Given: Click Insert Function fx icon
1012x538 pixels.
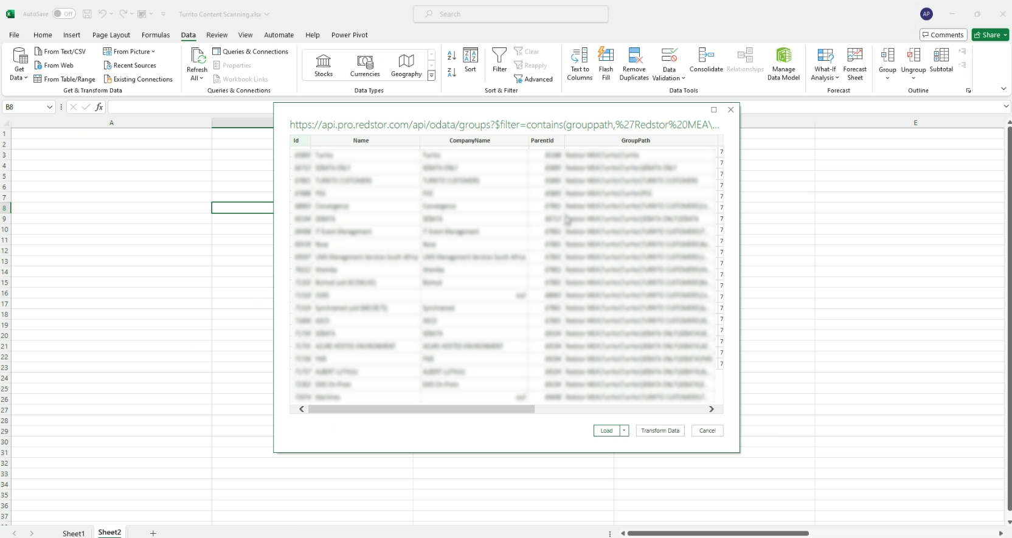Looking at the screenshot, I should (99, 107).
